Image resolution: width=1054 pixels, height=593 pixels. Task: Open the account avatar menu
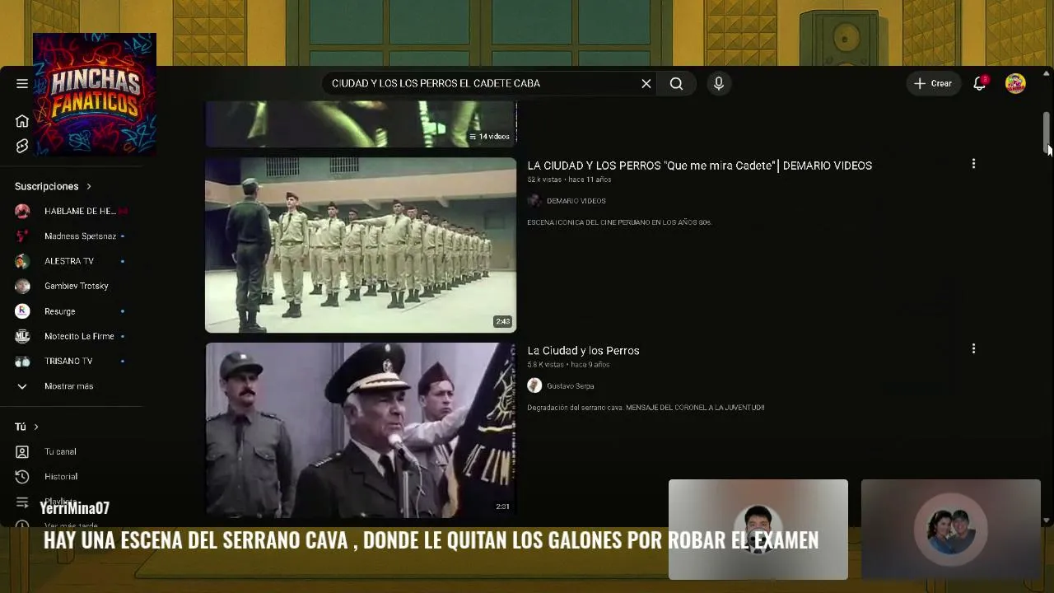click(x=1015, y=83)
